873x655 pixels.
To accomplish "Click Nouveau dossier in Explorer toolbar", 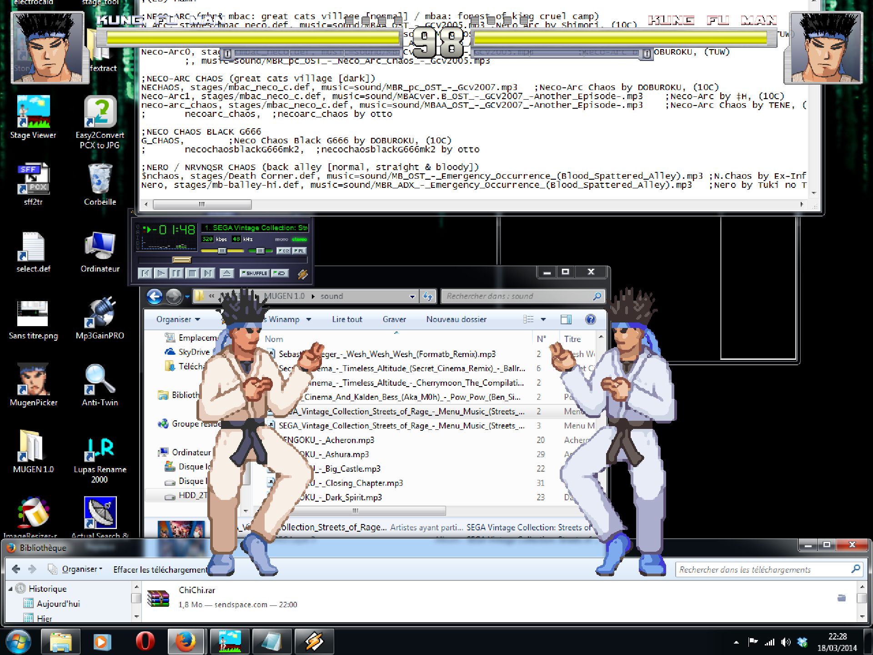I will (x=456, y=319).
